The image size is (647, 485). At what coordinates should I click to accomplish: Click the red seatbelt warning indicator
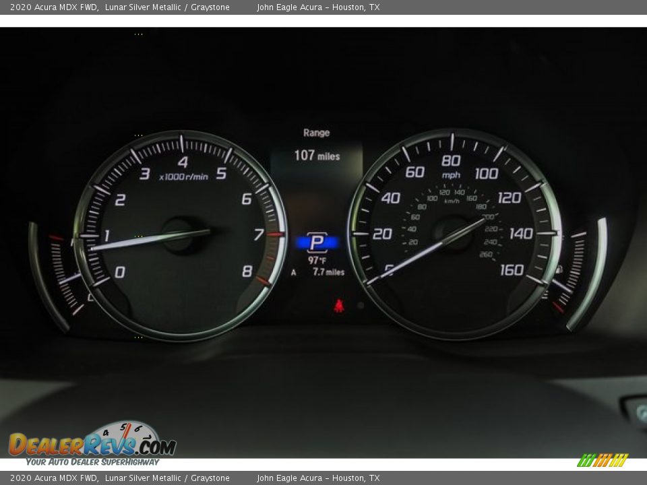tap(340, 304)
